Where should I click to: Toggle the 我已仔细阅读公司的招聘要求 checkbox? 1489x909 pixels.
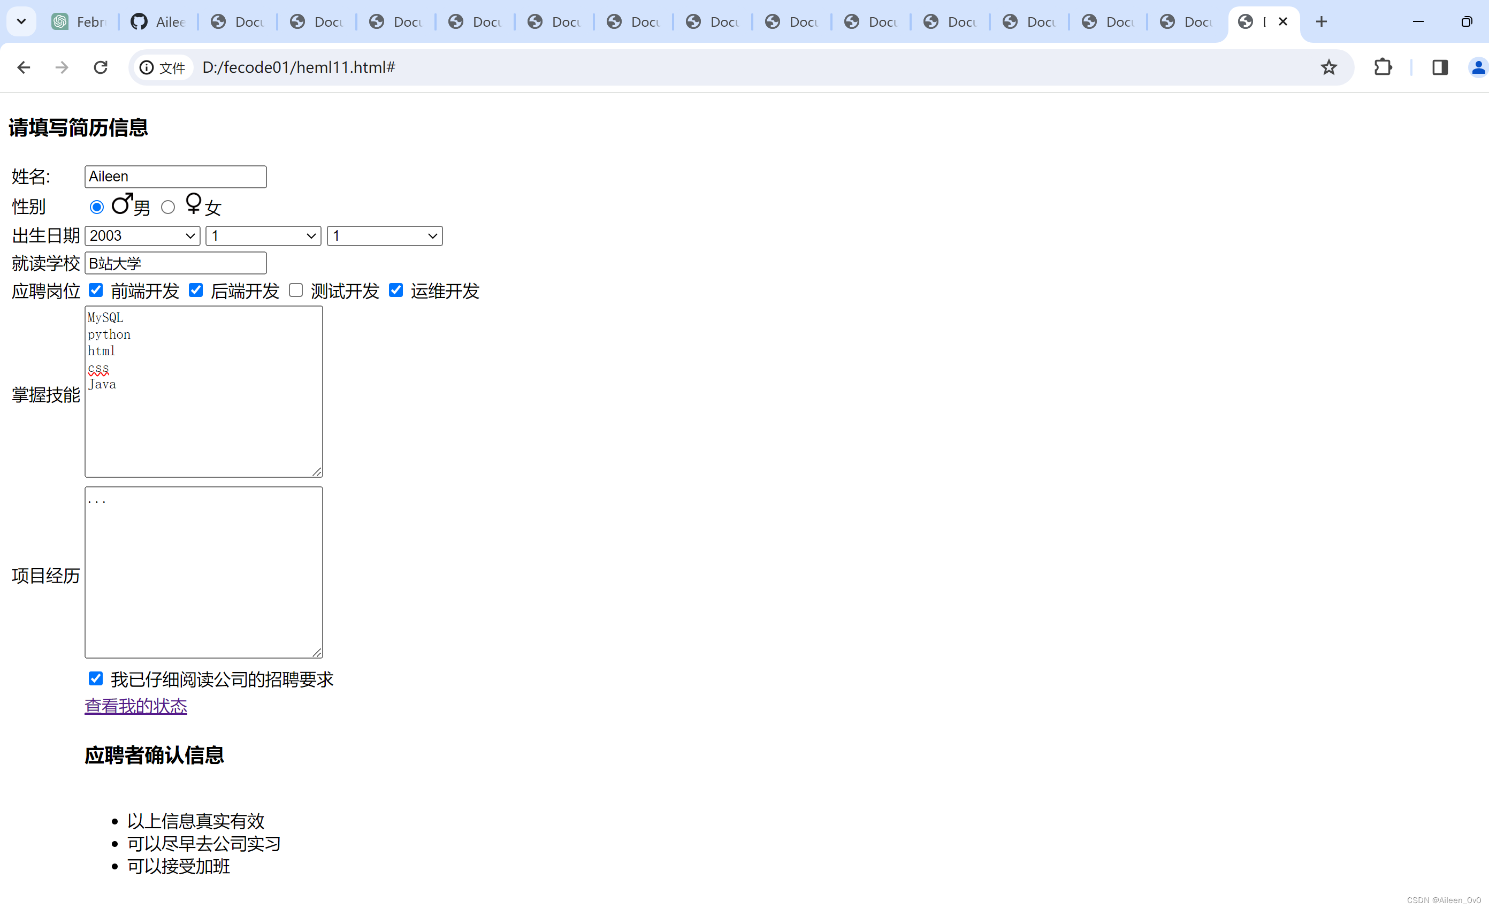click(x=95, y=678)
